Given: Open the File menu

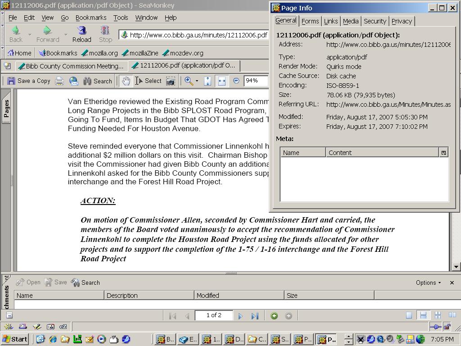Looking at the screenshot, I should click(x=13, y=18).
